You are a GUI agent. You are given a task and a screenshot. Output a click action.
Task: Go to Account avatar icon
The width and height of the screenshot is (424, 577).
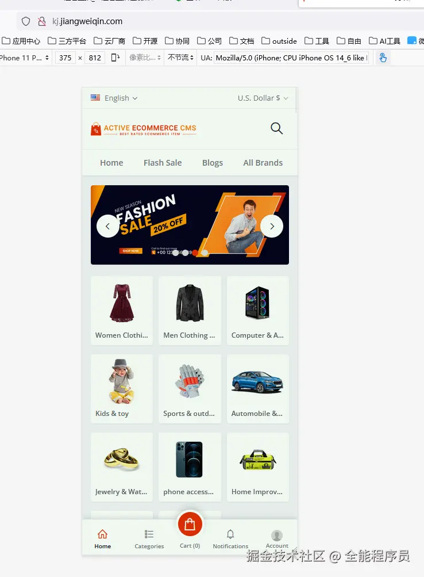pyautogui.click(x=277, y=536)
